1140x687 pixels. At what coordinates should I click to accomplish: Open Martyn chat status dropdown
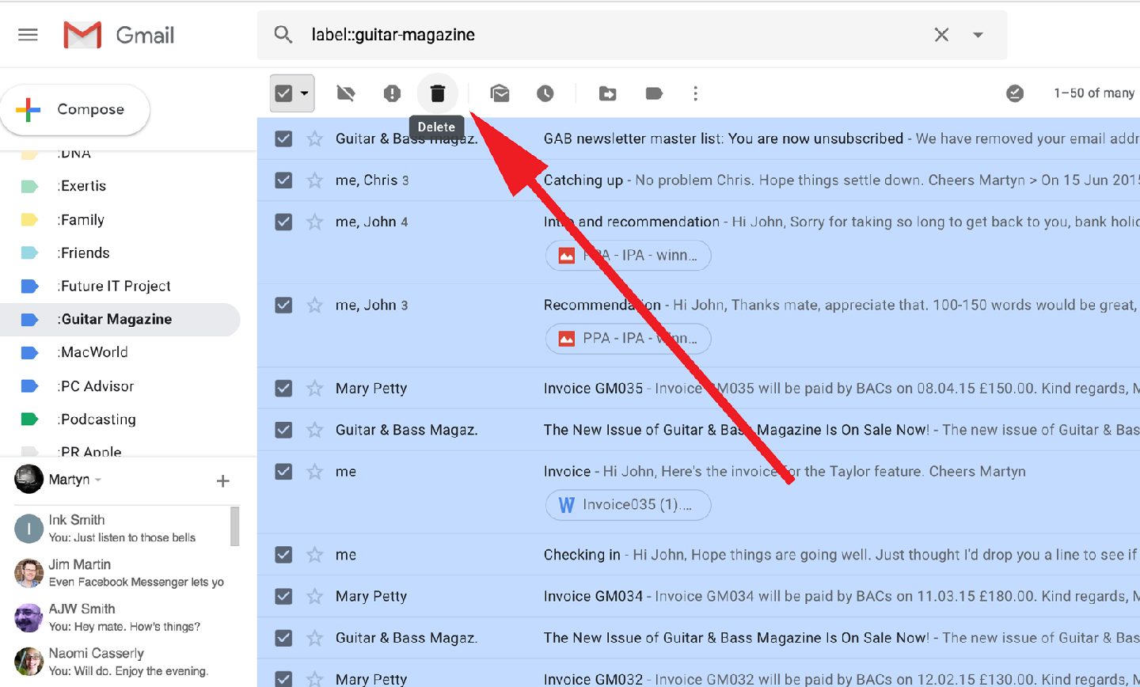point(98,480)
